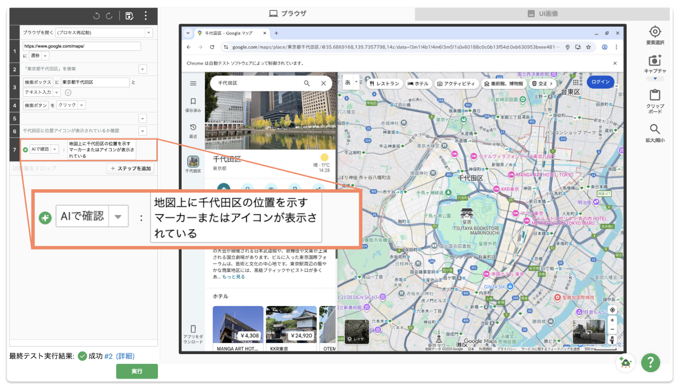Open 最近 in the Maps sidebar
Viewport: 674px width, 384px height.
(193, 131)
